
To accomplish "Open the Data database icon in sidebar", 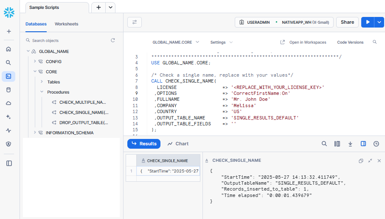I will [8, 90].
